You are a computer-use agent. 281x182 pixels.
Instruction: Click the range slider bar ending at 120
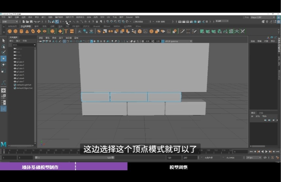pos(74,158)
